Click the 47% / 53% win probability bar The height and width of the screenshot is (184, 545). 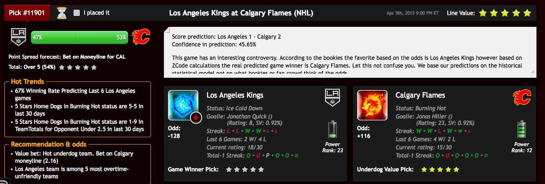[79, 37]
